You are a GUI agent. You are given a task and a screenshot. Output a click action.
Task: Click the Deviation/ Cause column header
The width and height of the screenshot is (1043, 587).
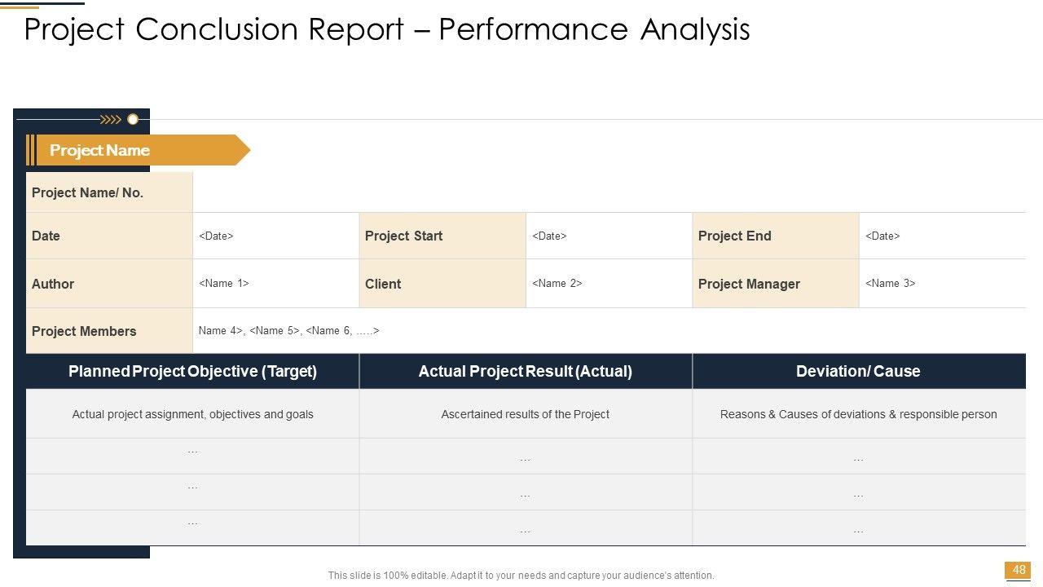[x=858, y=372]
